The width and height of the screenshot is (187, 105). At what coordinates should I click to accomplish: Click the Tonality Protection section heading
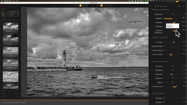pyautogui.click(x=158, y=93)
